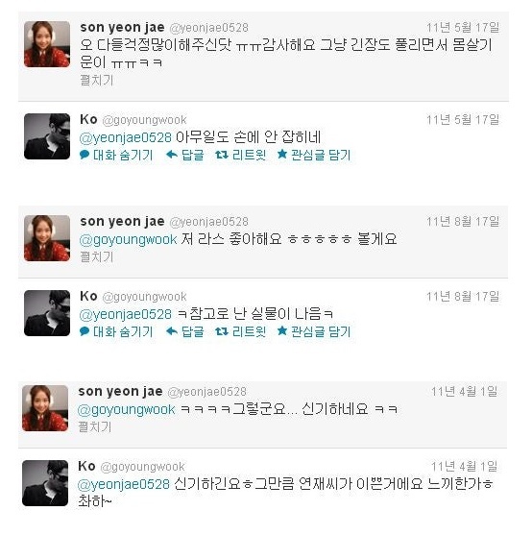Hide conversation via 대화 숨기기 on August 17 tweet
The image size is (532, 535).
pos(123,331)
